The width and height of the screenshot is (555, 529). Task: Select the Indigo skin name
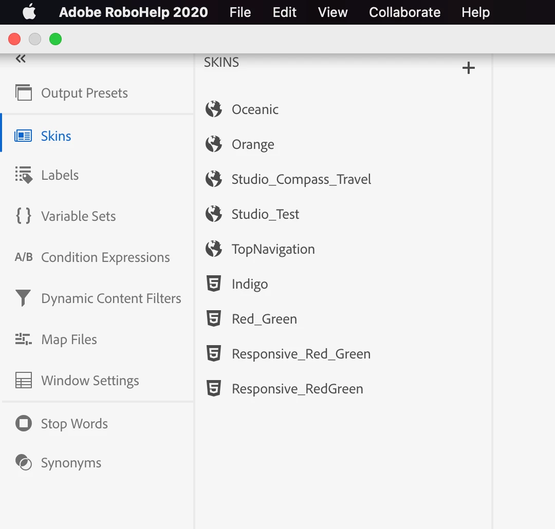[250, 284]
